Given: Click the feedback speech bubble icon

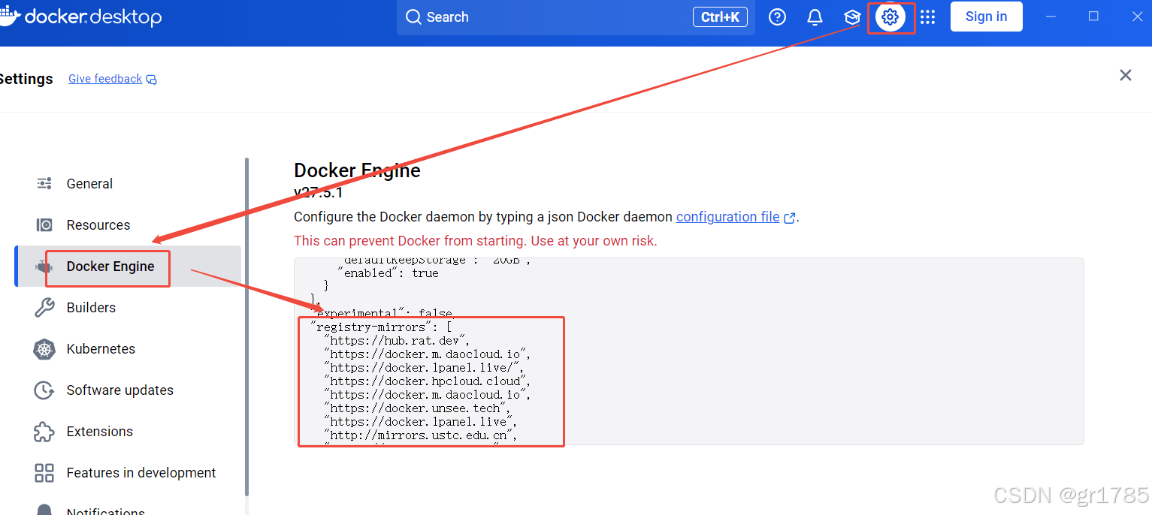Looking at the screenshot, I should click(x=152, y=80).
